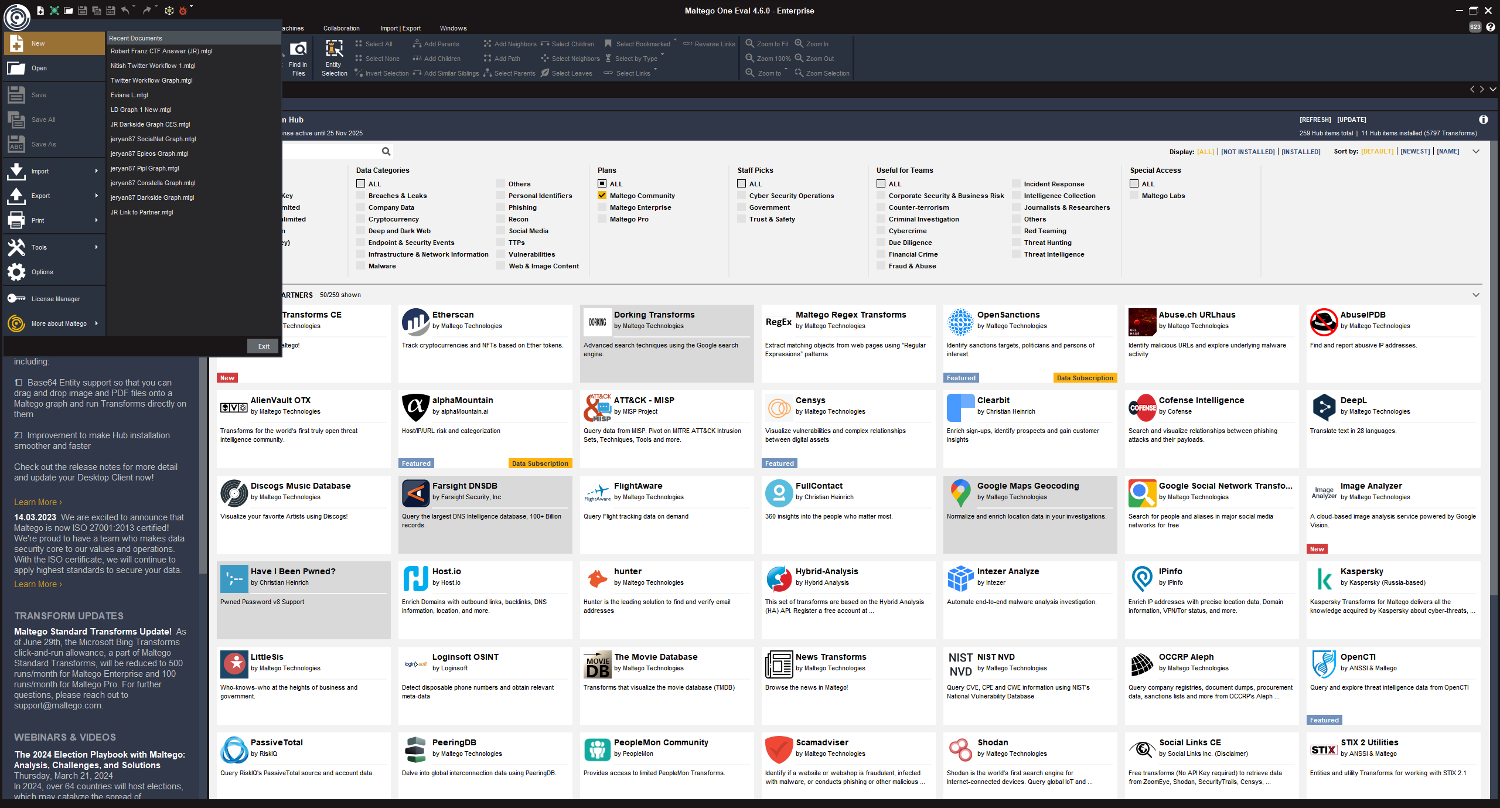This screenshot has width=1500, height=808.
Task: Open the Select by Type dropdown arrow
Action: (662, 54)
